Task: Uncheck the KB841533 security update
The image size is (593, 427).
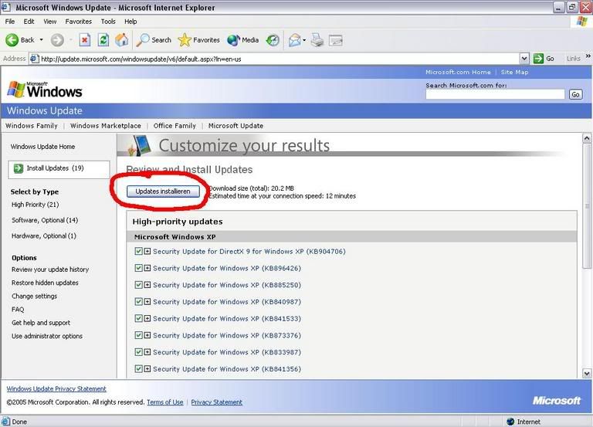Action: click(138, 318)
